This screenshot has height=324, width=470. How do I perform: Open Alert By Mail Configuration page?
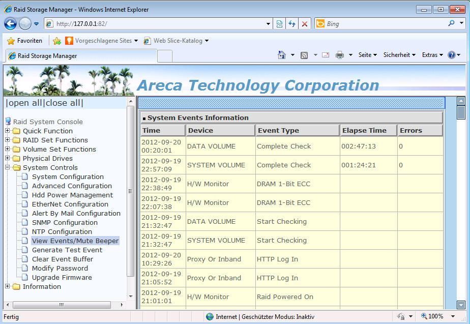(76, 214)
